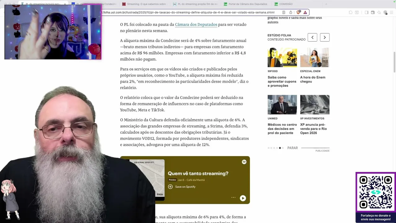396x223 pixels.
Task: Click 'Fortaleça no donate e envie sua mensagem!' caption
Action: coord(376,217)
